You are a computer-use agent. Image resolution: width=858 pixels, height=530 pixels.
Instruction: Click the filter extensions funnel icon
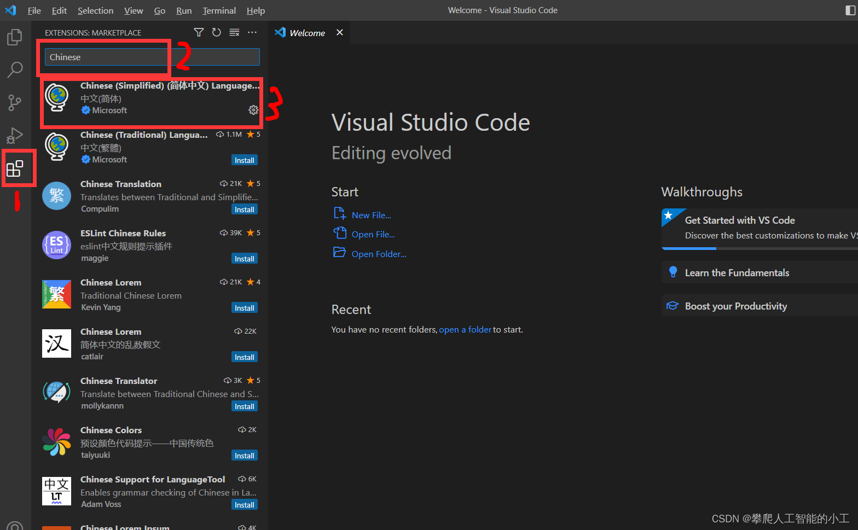(199, 32)
